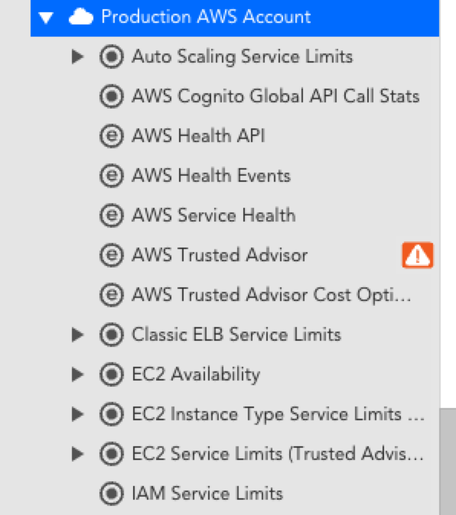Collapse the Production AWS Account tree

point(46,18)
